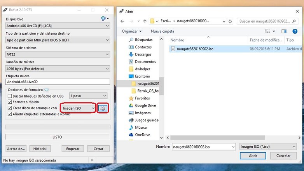The height and width of the screenshot is (171, 304).
Task: Open Sistema de archivos FAT32 dropdown
Action: click(x=58, y=54)
